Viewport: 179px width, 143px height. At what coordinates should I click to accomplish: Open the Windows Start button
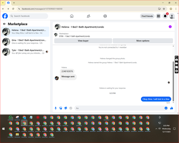(x=3, y=129)
